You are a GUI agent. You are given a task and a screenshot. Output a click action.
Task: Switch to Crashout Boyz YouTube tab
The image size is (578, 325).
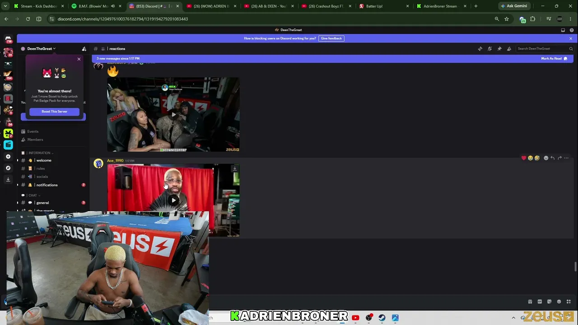326,6
